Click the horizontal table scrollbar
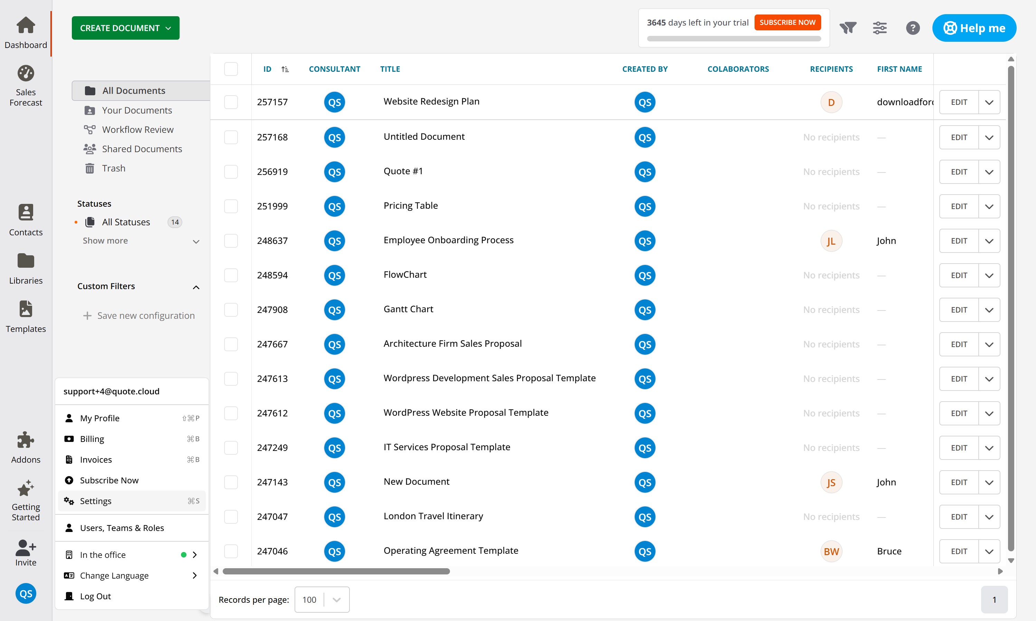 click(336, 571)
